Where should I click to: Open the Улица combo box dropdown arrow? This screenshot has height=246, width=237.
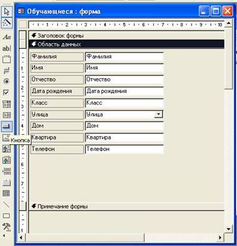(158, 114)
